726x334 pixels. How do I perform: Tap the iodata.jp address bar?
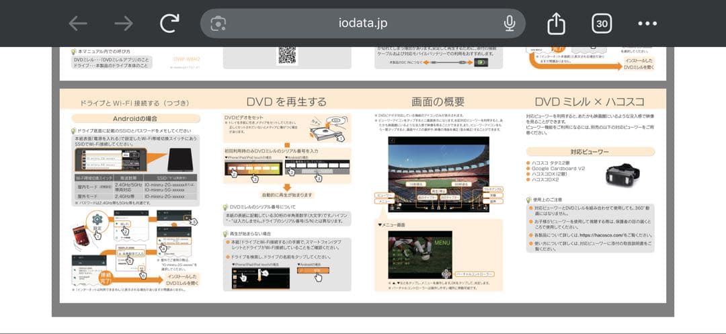tap(362, 24)
